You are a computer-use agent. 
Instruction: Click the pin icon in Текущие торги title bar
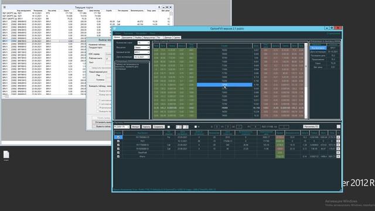[159, 8]
